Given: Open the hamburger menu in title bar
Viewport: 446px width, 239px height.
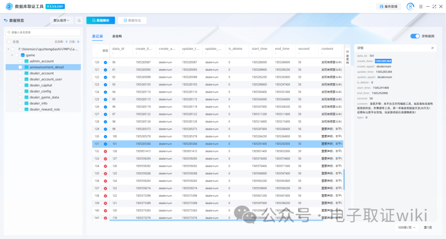Looking at the screenshot, I should 421,7.
